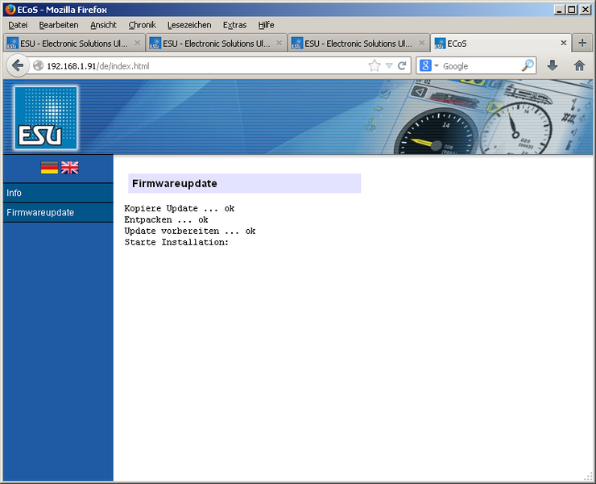Close the third ESU tab
The height and width of the screenshot is (484, 596).
(x=421, y=43)
